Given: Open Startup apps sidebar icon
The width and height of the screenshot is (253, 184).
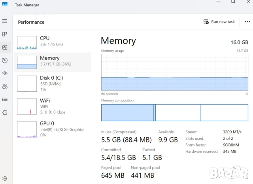Looking at the screenshot, I should tap(5, 74).
